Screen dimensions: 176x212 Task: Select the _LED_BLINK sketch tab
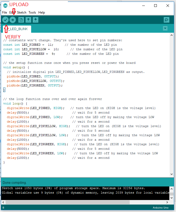[x=17, y=29]
